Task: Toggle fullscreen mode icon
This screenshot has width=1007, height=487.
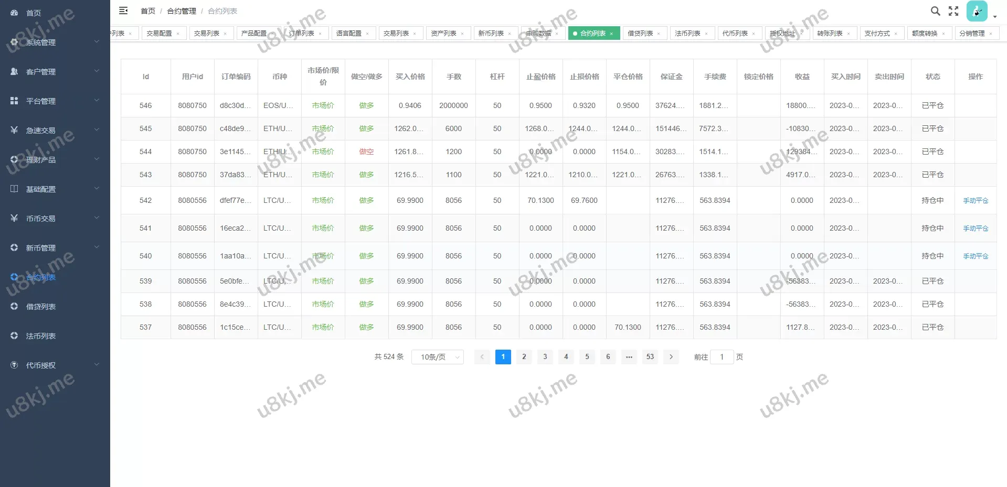Action: coord(953,11)
